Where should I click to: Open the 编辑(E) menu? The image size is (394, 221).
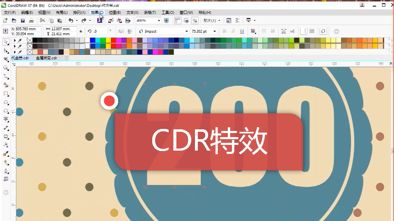[27, 13]
